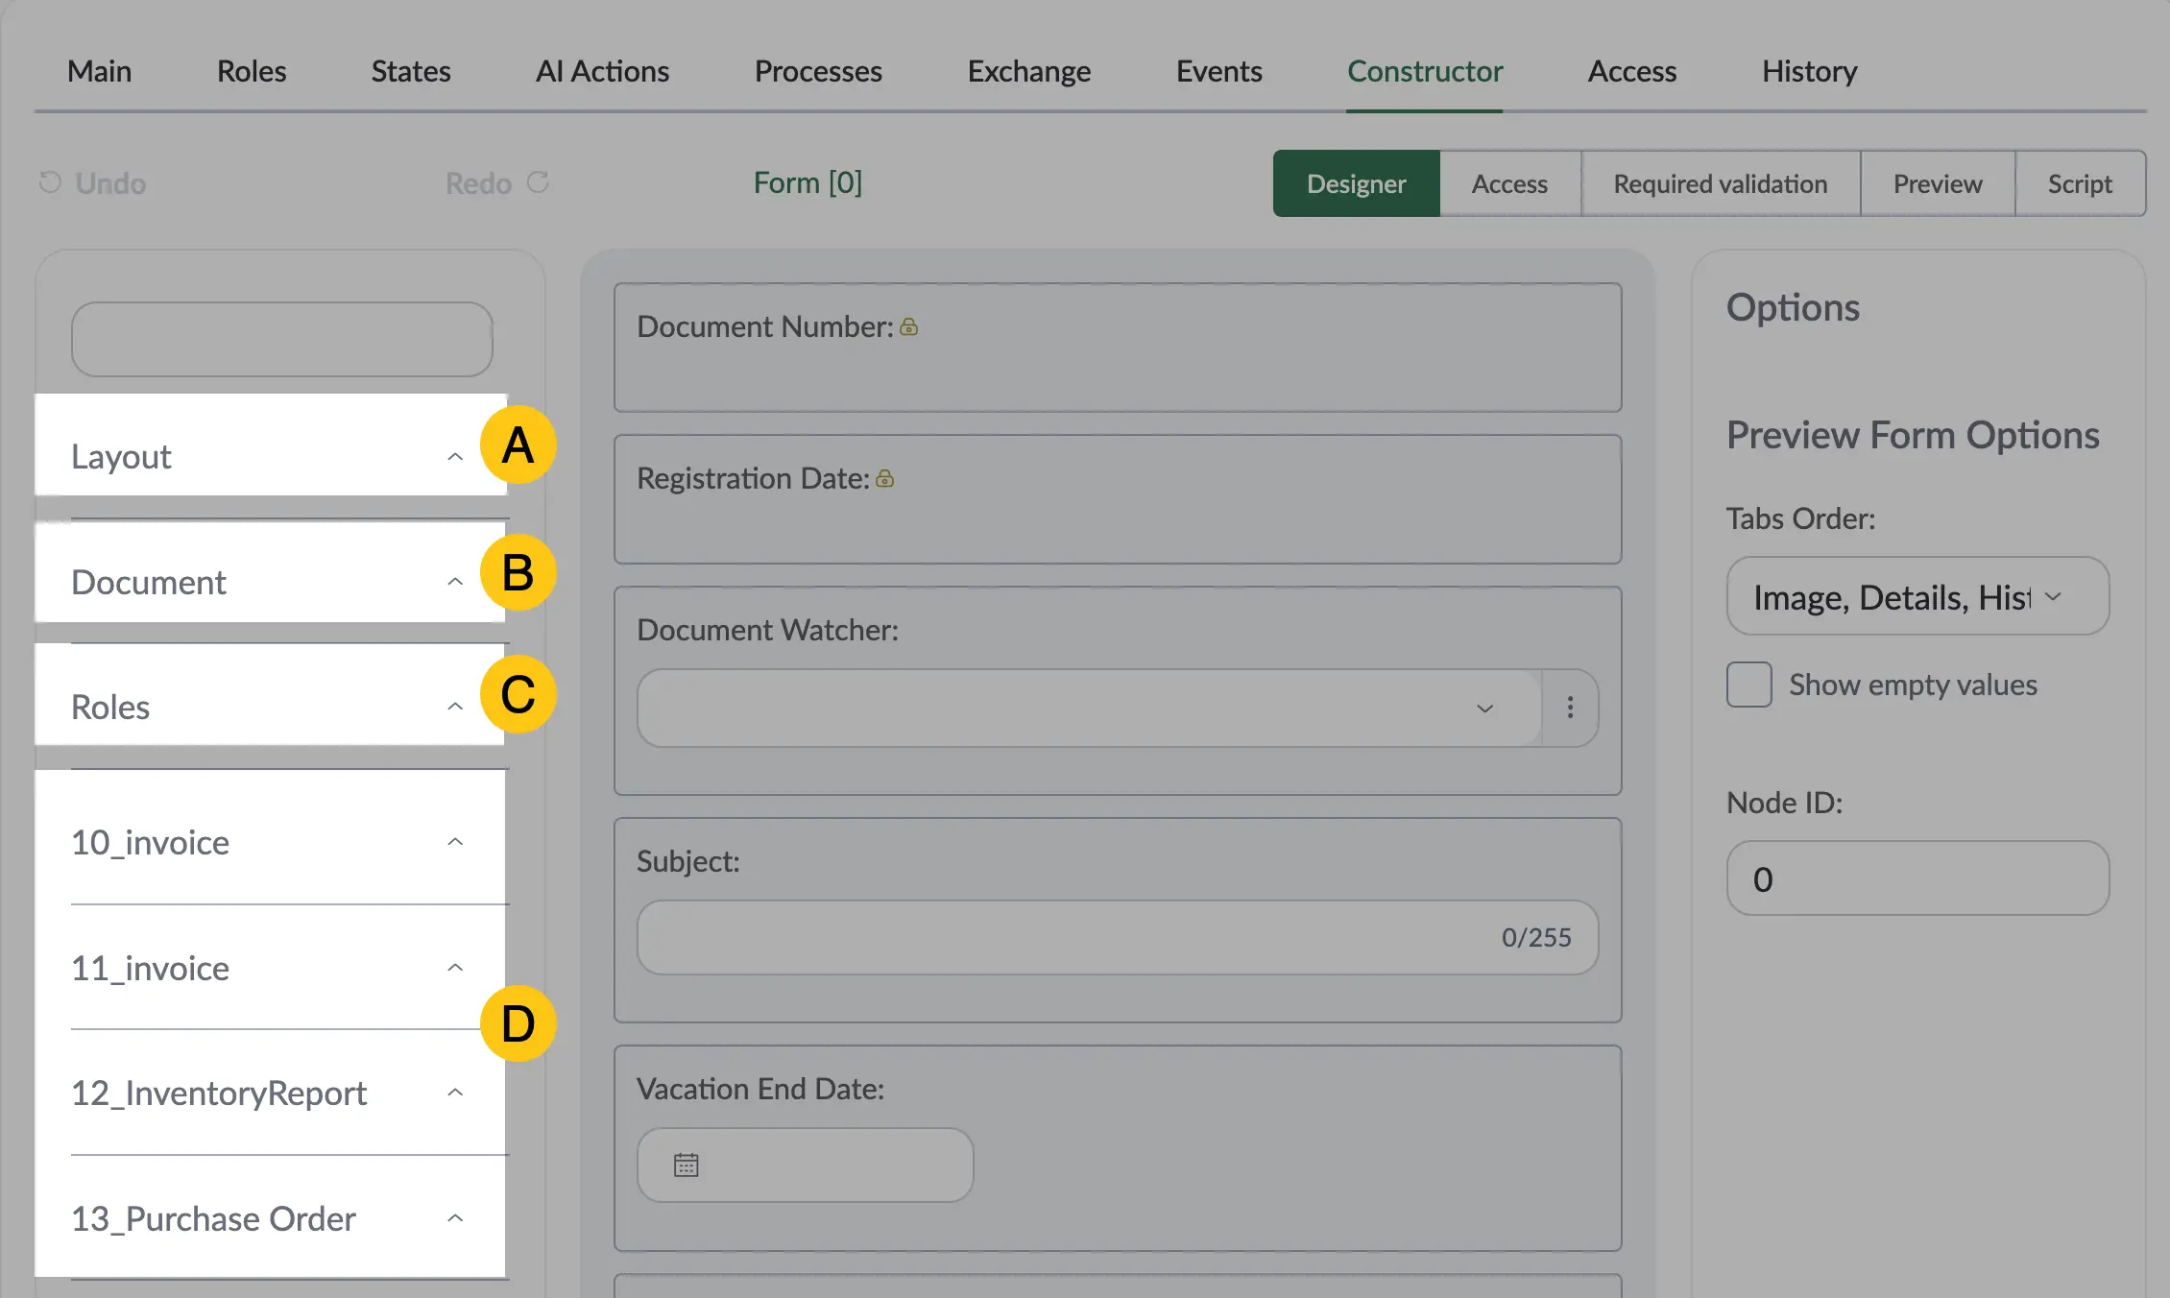Click the 10_invoice label
This screenshot has width=2170, height=1298.
point(151,842)
